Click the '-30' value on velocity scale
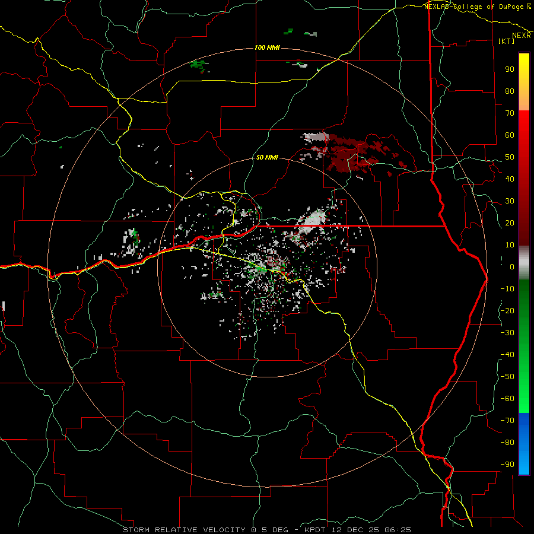534x534 pixels. point(507,332)
